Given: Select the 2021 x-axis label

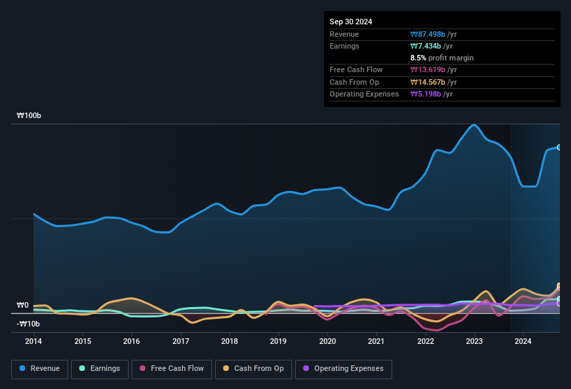Looking at the screenshot, I should point(376,341).
